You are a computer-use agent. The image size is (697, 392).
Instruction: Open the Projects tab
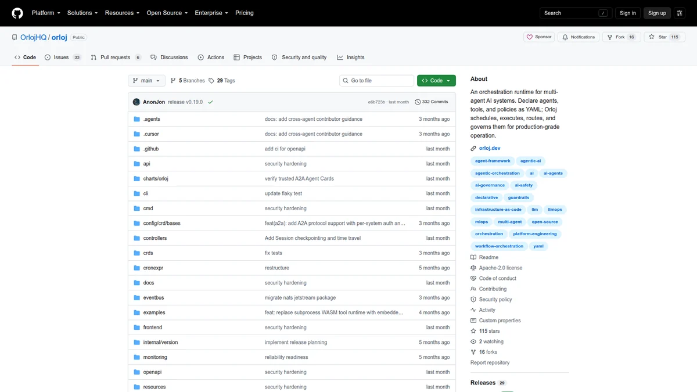[248, 57]
